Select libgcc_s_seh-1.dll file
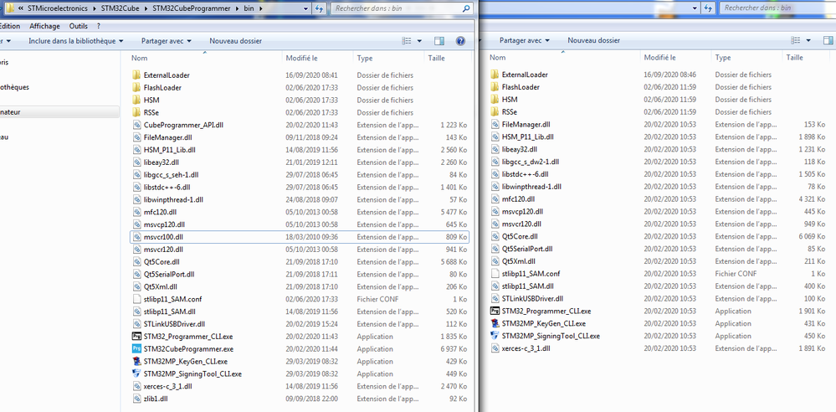 [172, 174]
